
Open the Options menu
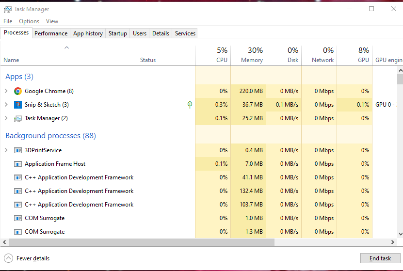[x=29, y=21]
